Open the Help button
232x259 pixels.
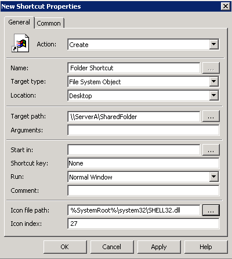pos(206,247)
